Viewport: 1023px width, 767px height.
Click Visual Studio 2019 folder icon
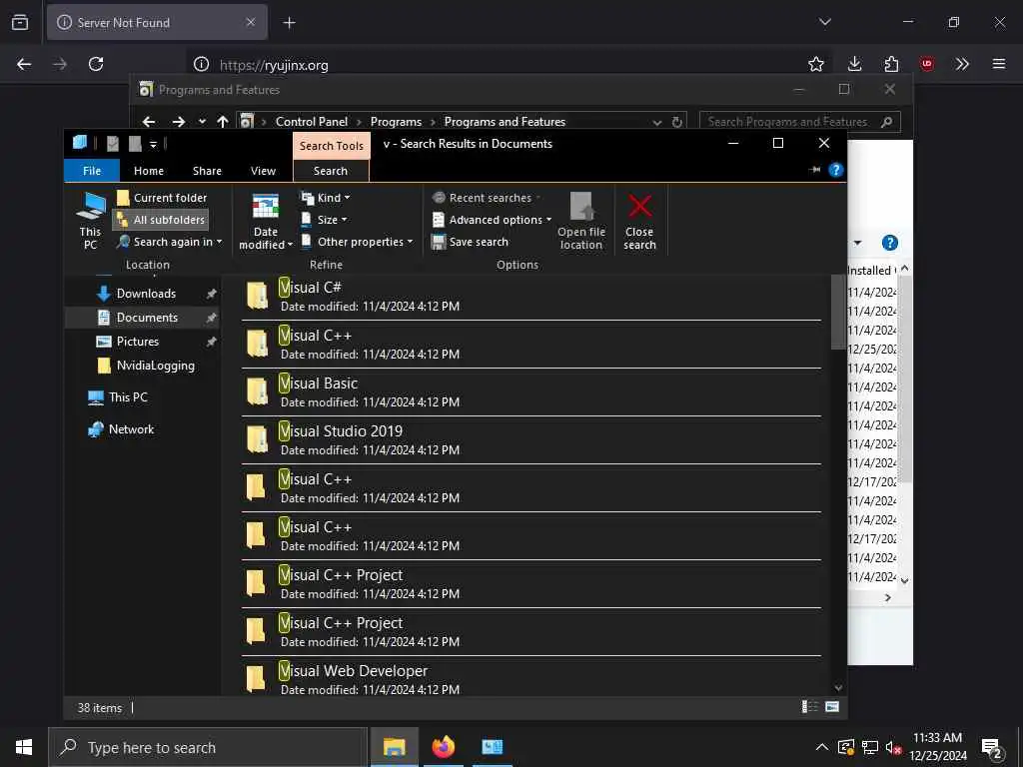(257, 439)
